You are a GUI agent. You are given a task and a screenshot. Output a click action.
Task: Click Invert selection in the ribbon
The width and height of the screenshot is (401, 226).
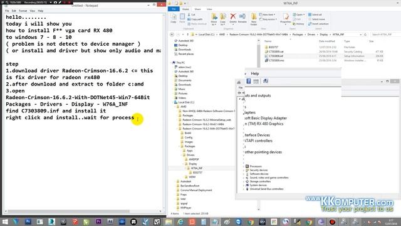[318, 24]
